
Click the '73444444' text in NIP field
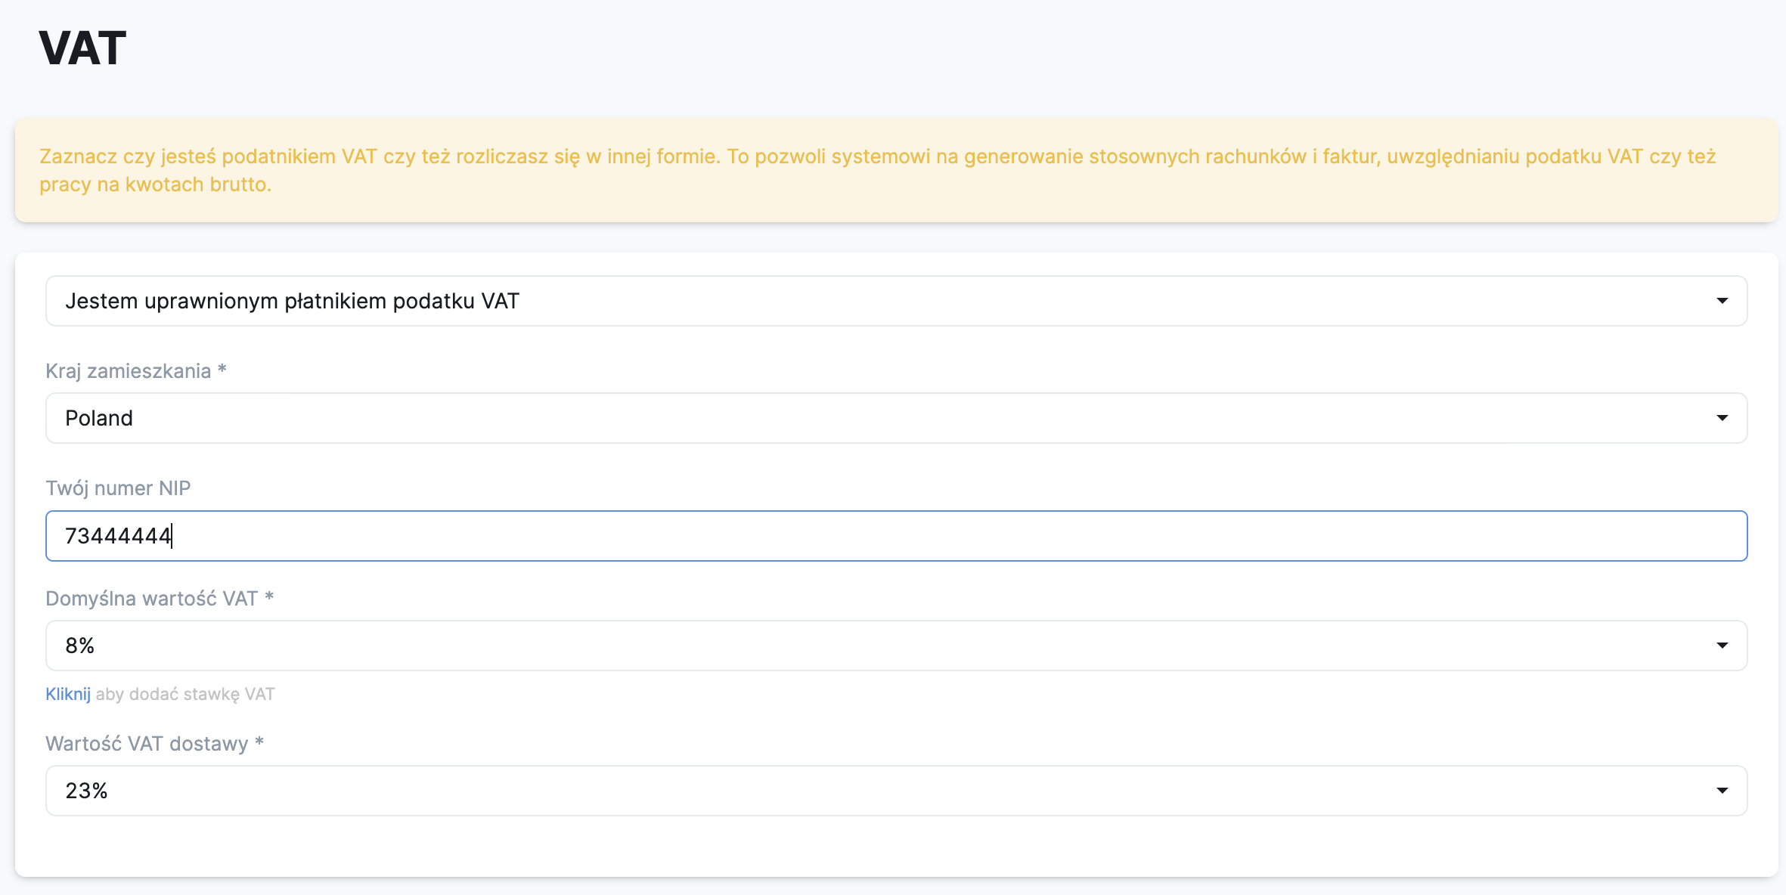(118, 536)
